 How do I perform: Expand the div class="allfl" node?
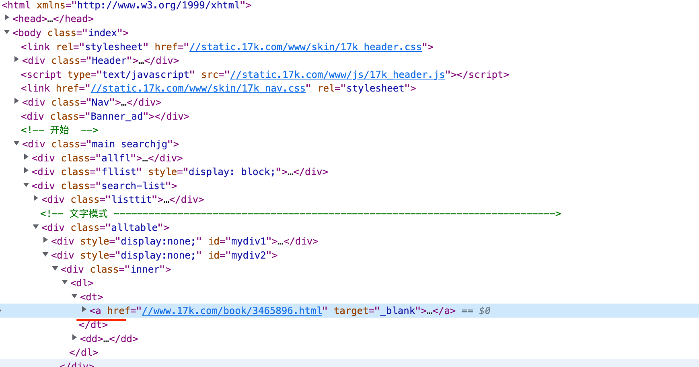point(26,157)
